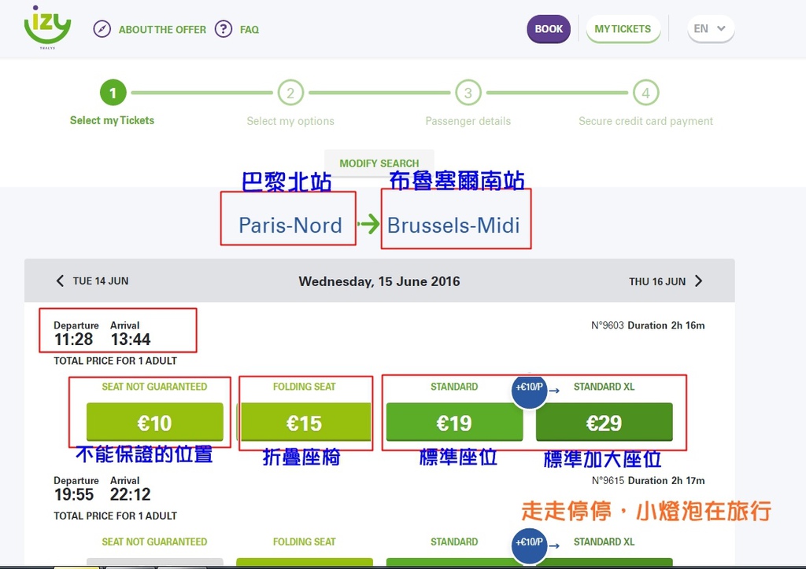This screenshot has width=806, height=569.
Task: Click the right chevron after THU 16 JUN
Action: pos(698,281)
